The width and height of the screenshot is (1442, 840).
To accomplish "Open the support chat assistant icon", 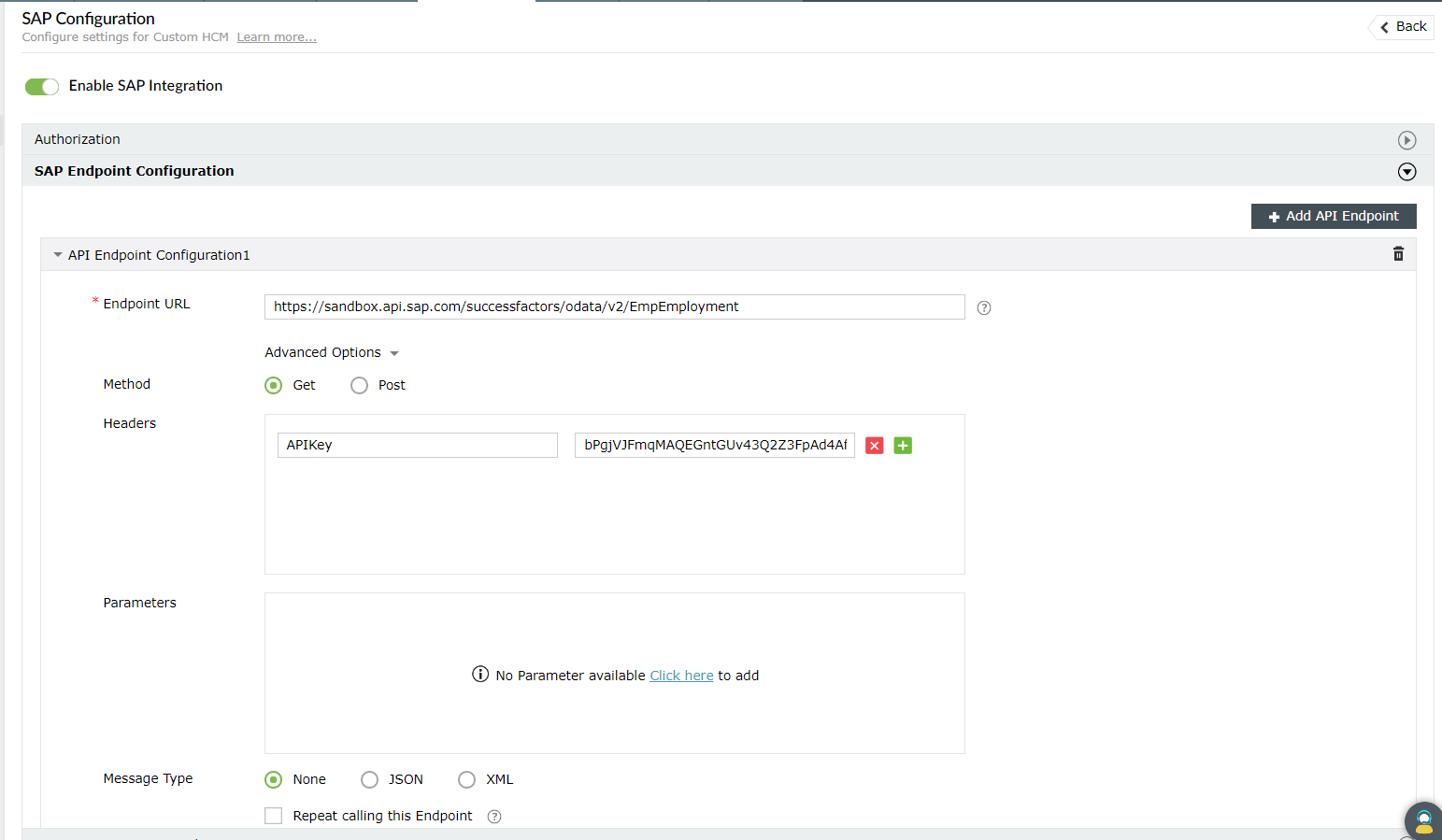I will (x=1423, y=821).
